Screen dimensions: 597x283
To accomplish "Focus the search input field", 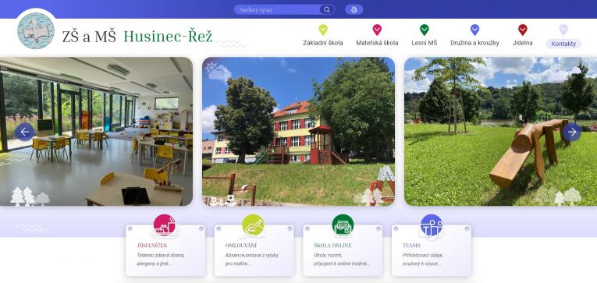I will tap(277, 9).
